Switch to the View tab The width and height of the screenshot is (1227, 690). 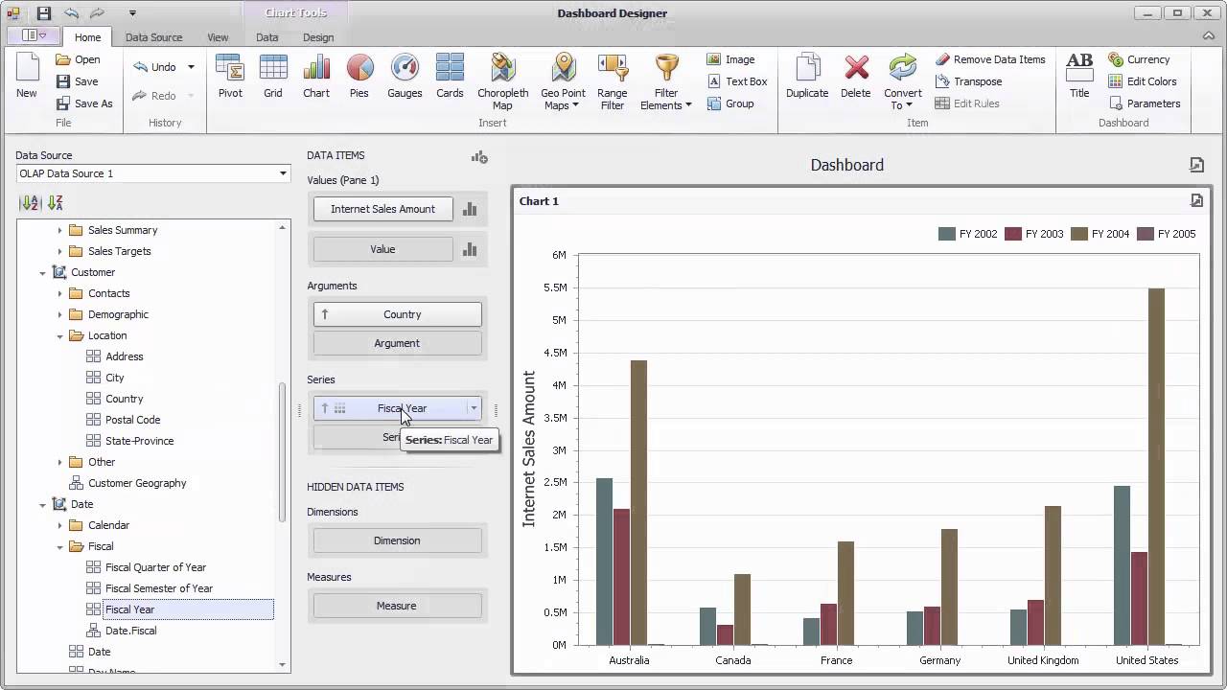click(x=218, y=37)
